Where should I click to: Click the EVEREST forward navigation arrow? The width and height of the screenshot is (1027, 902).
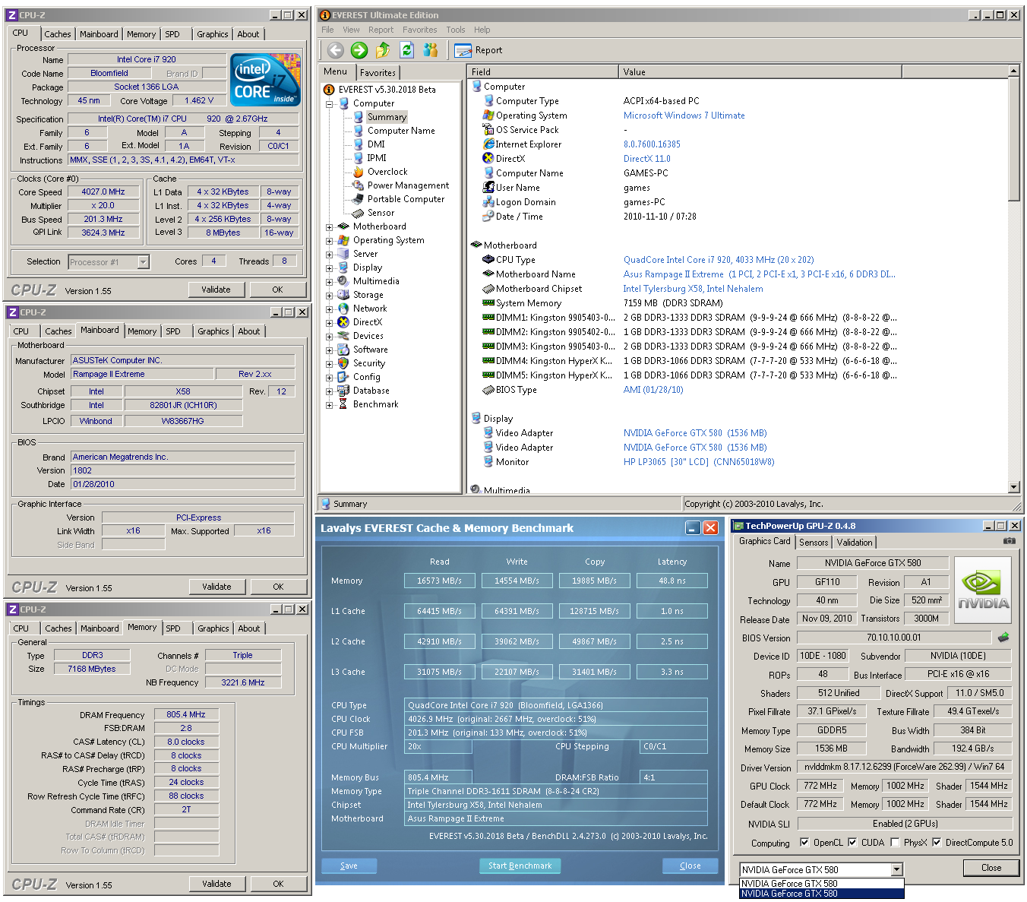359,50
